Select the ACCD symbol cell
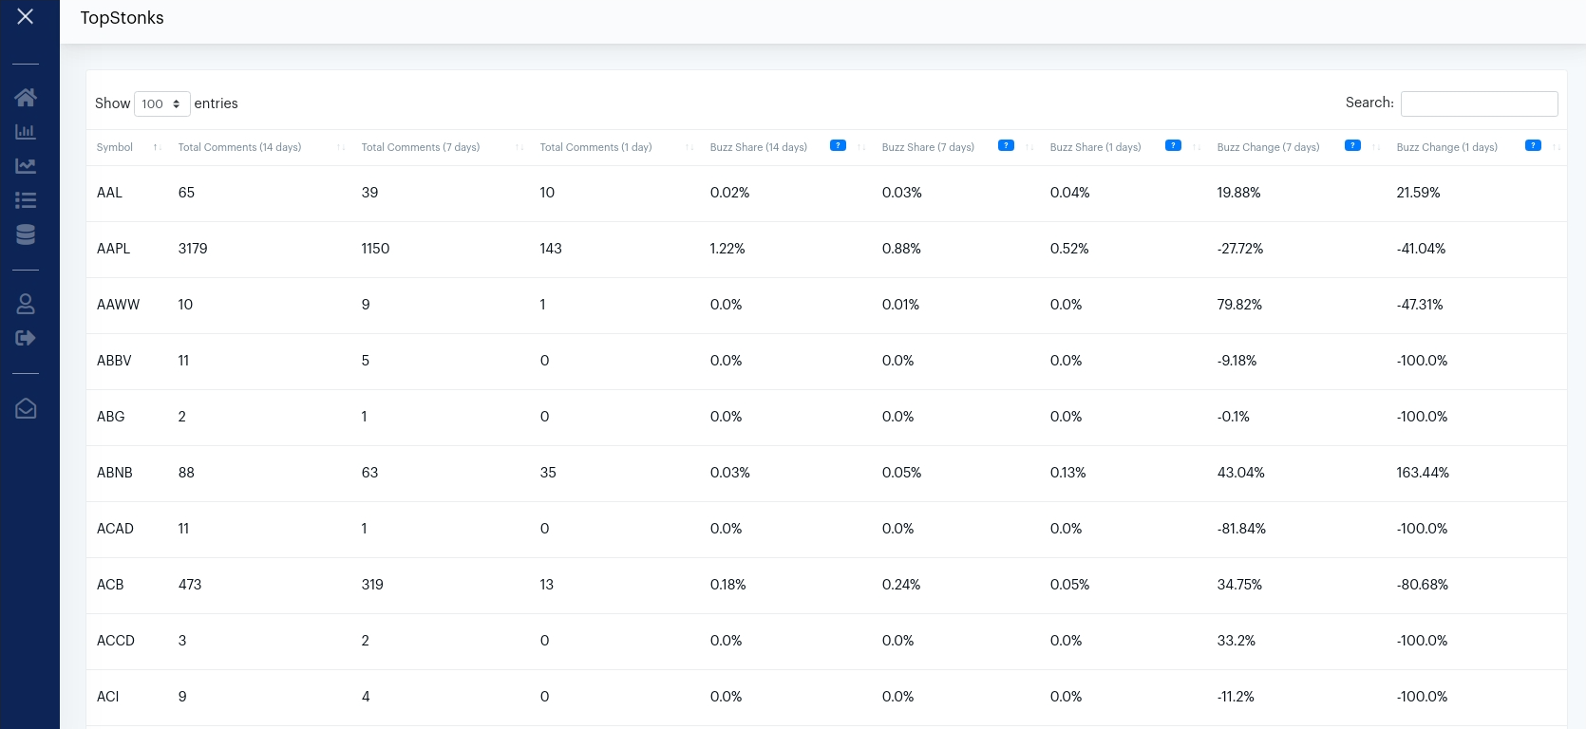Viewport: 1586px width, 729px height. 116,641
